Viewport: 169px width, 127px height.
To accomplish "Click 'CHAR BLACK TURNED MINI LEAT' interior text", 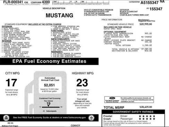I will [x=134, y=15].
